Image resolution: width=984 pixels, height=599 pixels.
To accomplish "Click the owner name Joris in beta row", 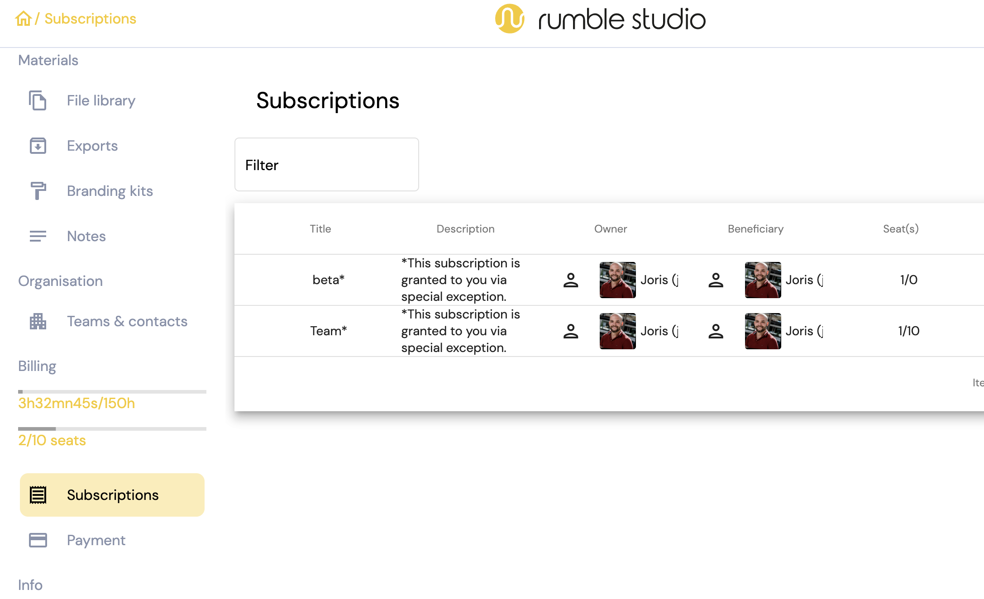I will pos(659,280).
